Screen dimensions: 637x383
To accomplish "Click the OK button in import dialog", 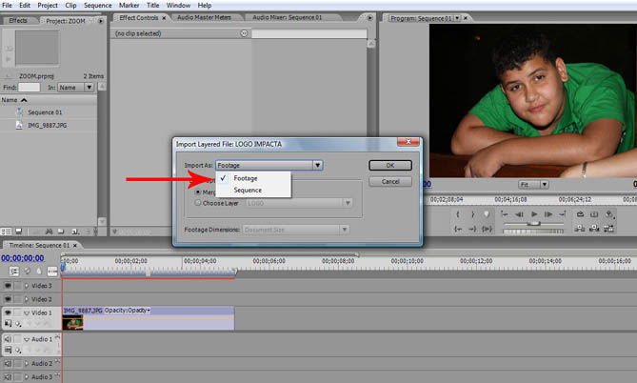I will [x=389, y=165].
